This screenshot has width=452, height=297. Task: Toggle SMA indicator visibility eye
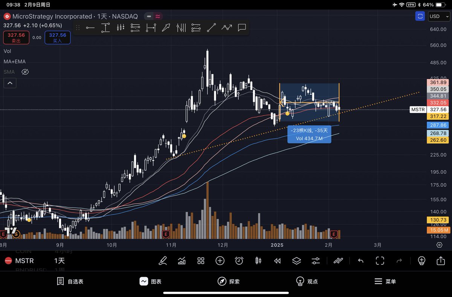click(25, 72)
